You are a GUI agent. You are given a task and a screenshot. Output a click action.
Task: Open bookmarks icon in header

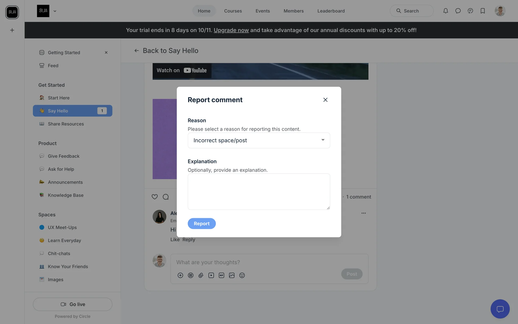pyautogui.click(x=483, y=11)
